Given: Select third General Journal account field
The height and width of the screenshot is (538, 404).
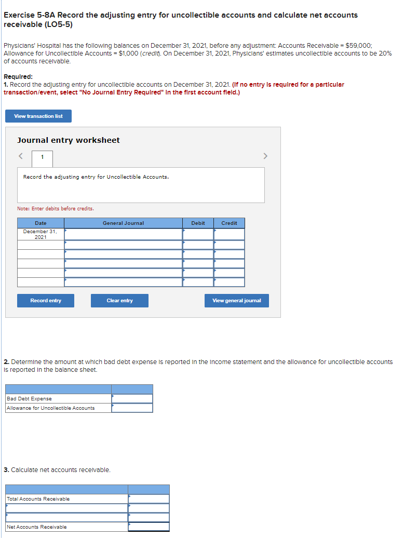Looking at the screenshot, I should pos(123,254).
